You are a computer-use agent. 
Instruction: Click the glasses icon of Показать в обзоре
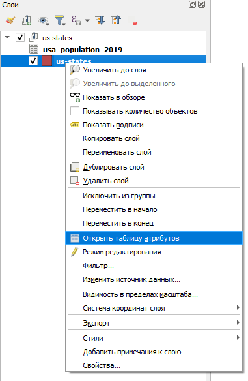(75, 97)
